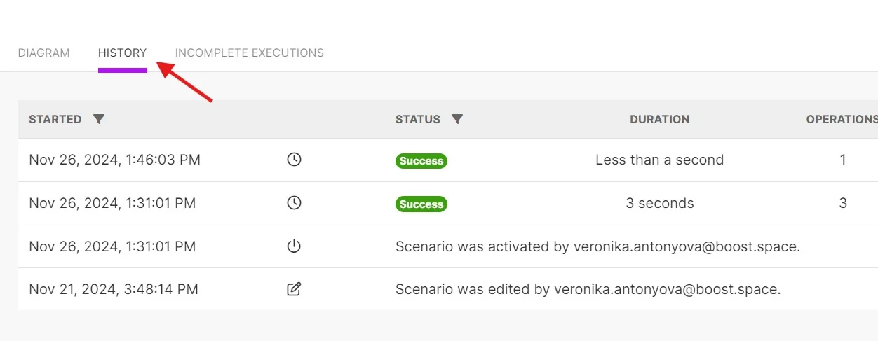Viewport: 878px width, 341px height.
Task: Open execution with 3 operations
Action: 448,203
